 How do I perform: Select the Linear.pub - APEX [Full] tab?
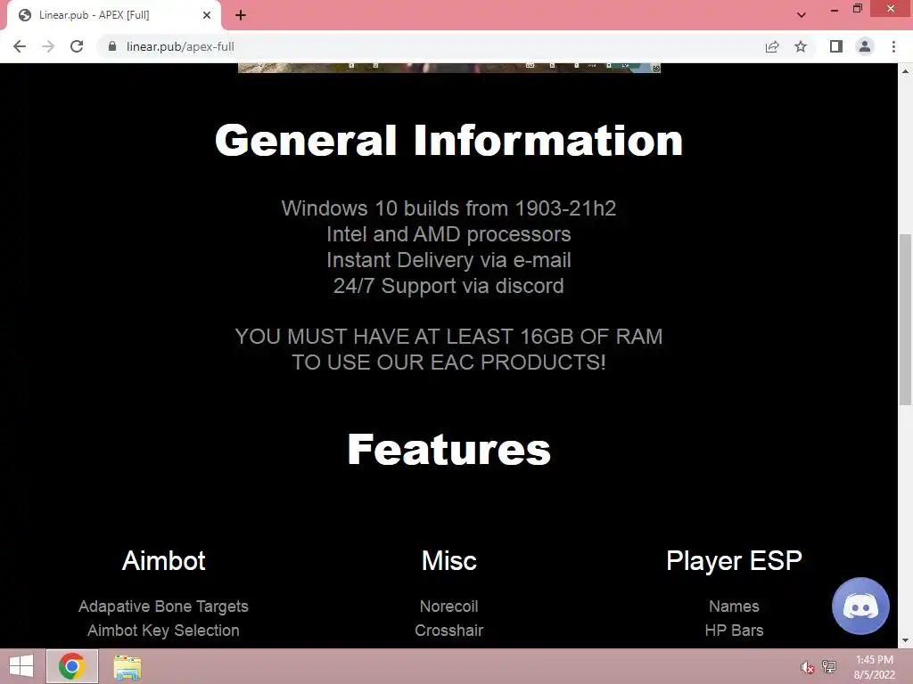pos(113,15)
